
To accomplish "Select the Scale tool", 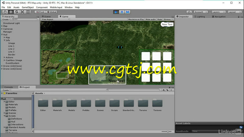I will (x=22, y=12).
